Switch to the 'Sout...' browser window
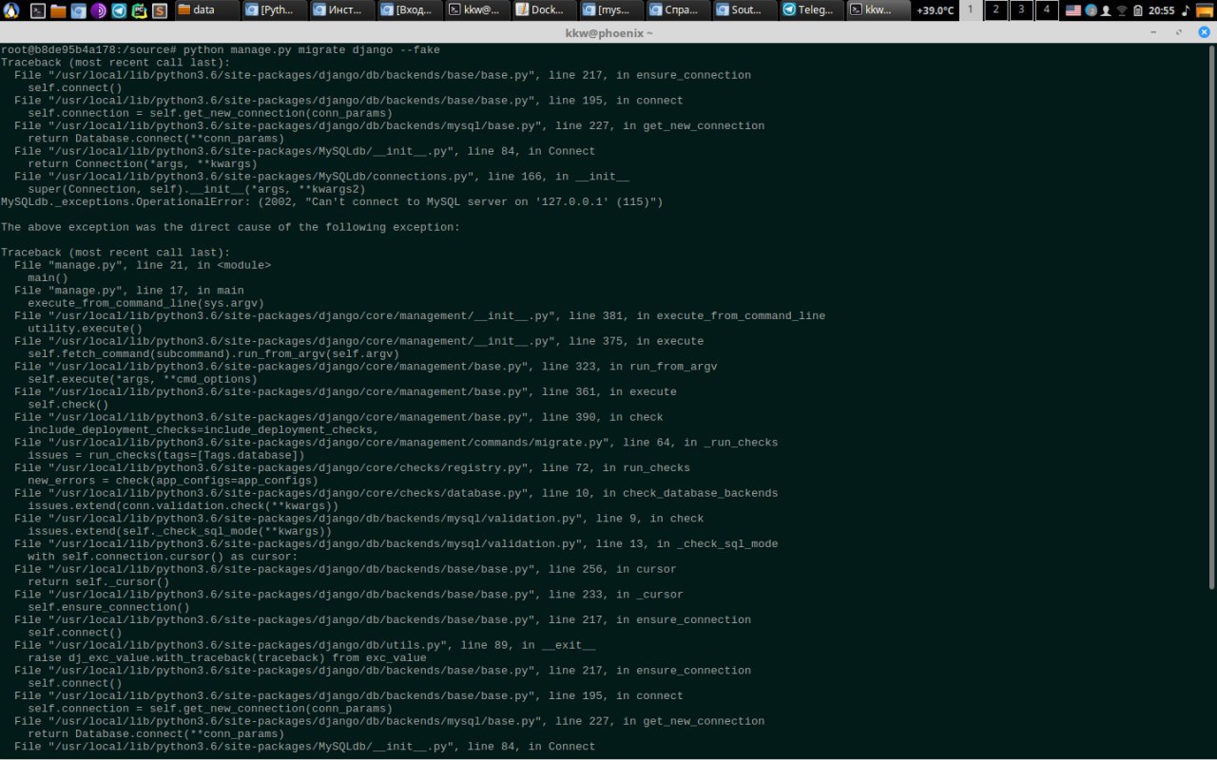The height and width of the screenshot is (760, 1217). pos(746,10)
